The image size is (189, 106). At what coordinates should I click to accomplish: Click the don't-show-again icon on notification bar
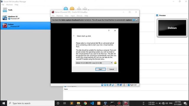point(136,20)
